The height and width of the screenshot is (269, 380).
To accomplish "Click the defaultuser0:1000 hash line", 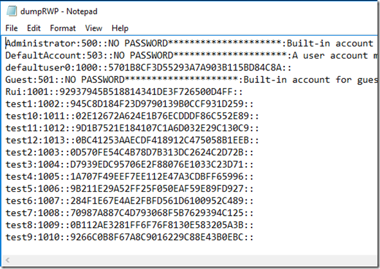I will click(148, 68).
